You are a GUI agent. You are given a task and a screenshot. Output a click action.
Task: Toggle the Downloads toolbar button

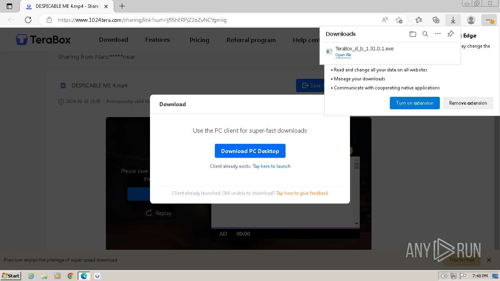(453, 20)
